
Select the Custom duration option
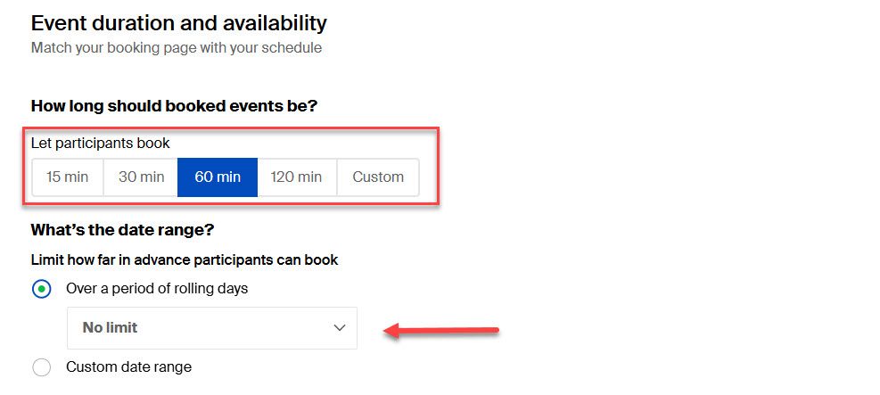pos(378,177)
